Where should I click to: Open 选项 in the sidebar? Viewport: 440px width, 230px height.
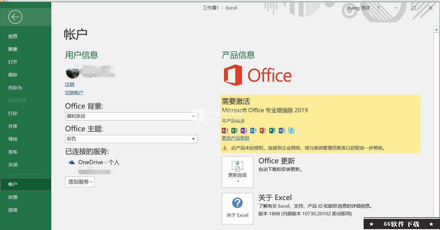click(26, 210)
